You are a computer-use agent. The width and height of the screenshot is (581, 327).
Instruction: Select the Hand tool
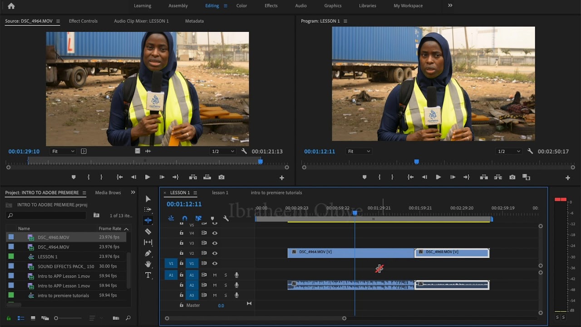(148, 264)
